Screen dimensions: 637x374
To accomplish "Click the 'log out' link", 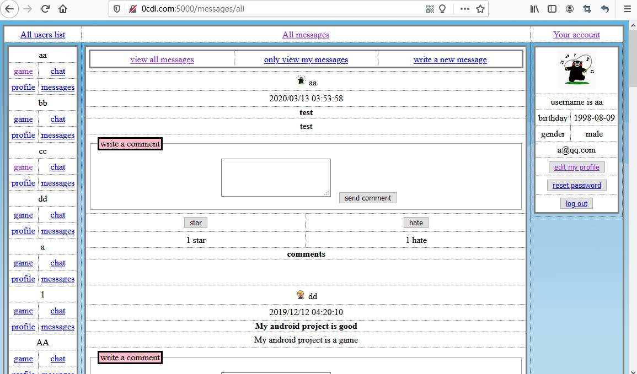I will [x=576, y=204].
